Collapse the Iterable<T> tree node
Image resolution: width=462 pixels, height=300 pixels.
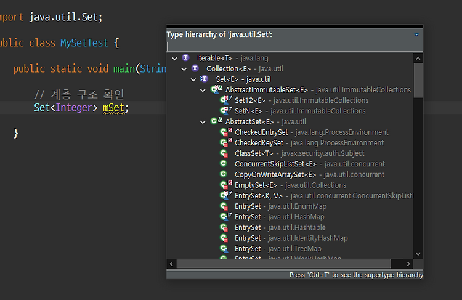[x=174, y=59]
